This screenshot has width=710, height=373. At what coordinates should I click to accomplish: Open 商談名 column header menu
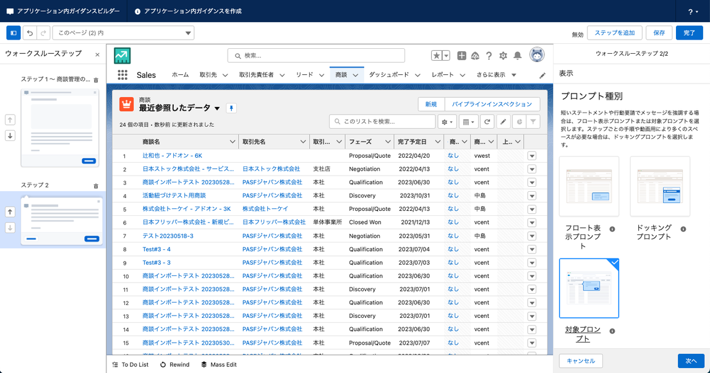pos(233,142)
